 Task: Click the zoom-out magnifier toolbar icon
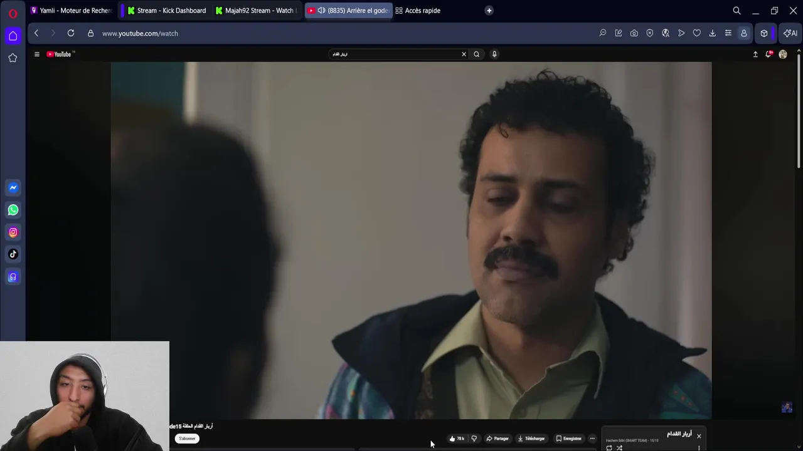(603, 33)
